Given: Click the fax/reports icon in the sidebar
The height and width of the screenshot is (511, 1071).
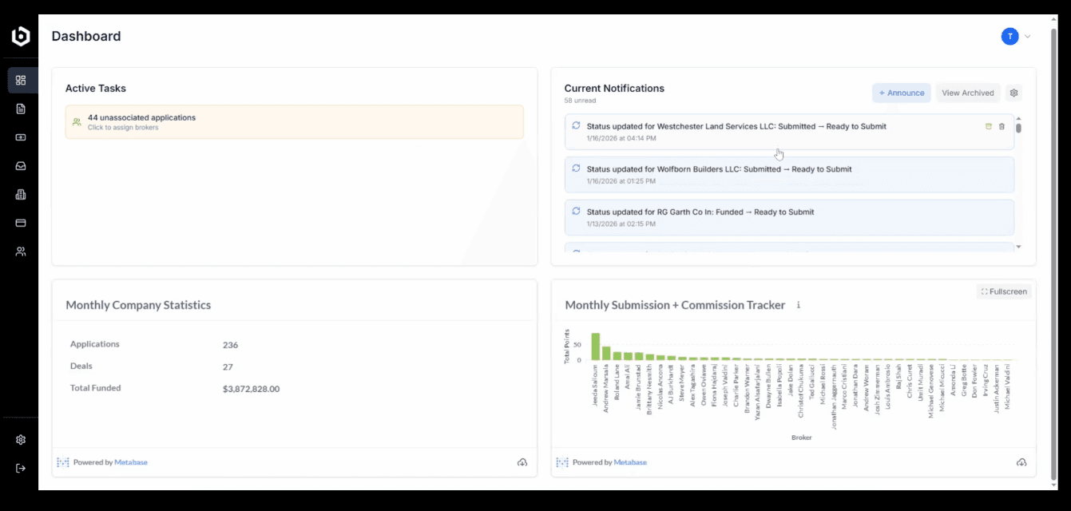Looking at the screenshot, I should pyautogui.click(x=21, y=194).
